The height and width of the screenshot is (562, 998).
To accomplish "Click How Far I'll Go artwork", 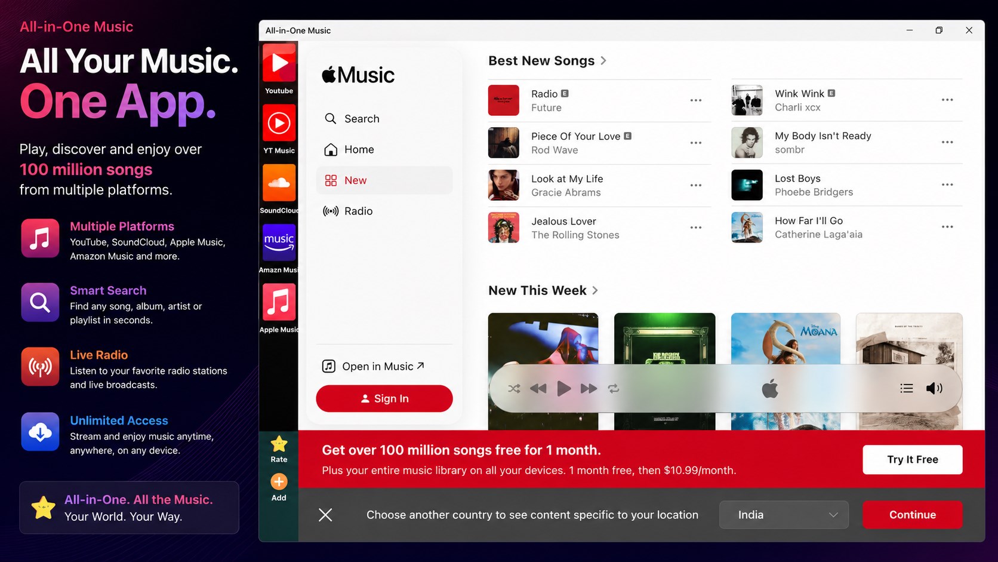I will 747,227.
